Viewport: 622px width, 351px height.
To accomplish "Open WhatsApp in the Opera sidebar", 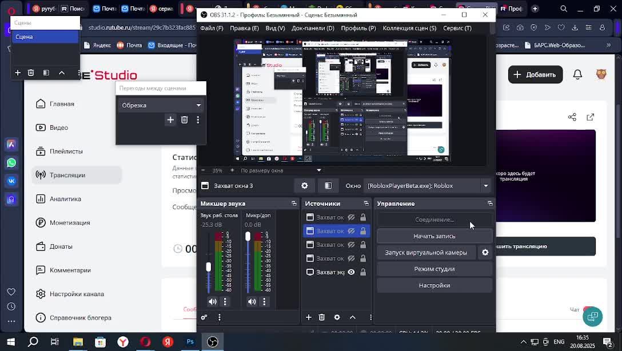I will click(x=11, y=162).
